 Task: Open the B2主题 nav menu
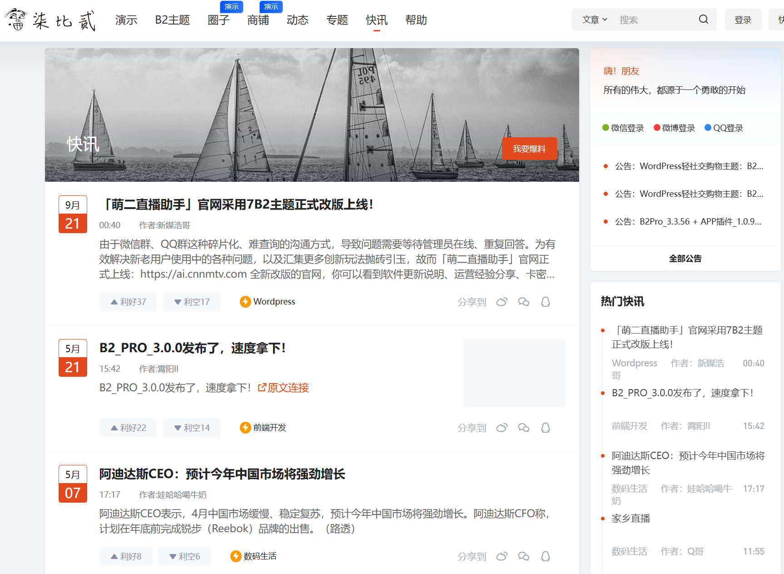(173, 20)
